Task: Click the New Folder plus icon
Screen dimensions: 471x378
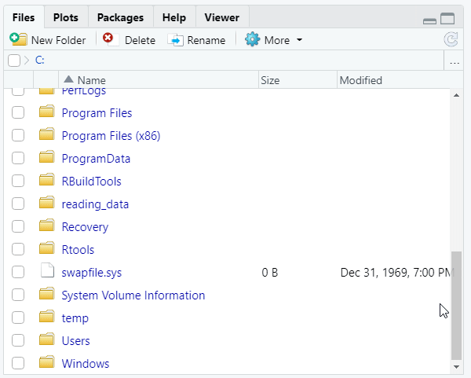Action: tap(18, 39)
